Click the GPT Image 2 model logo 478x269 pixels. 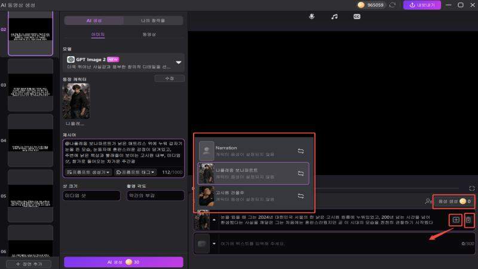point(71,59)
